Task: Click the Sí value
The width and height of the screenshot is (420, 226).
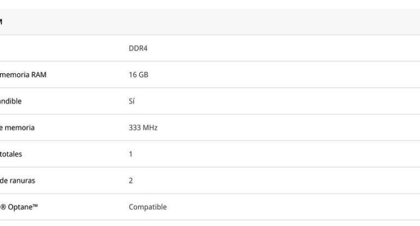Action: (132, 101)
